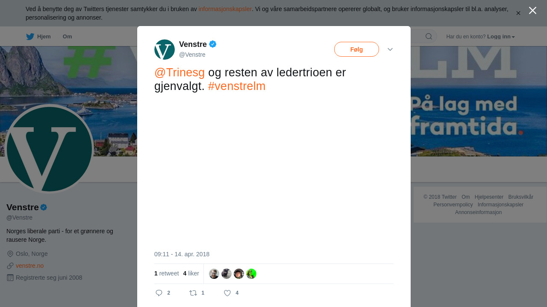Open the informasjonskapsler link in the banner
Screen dimensions: 547x307
(x=225, y=9)
